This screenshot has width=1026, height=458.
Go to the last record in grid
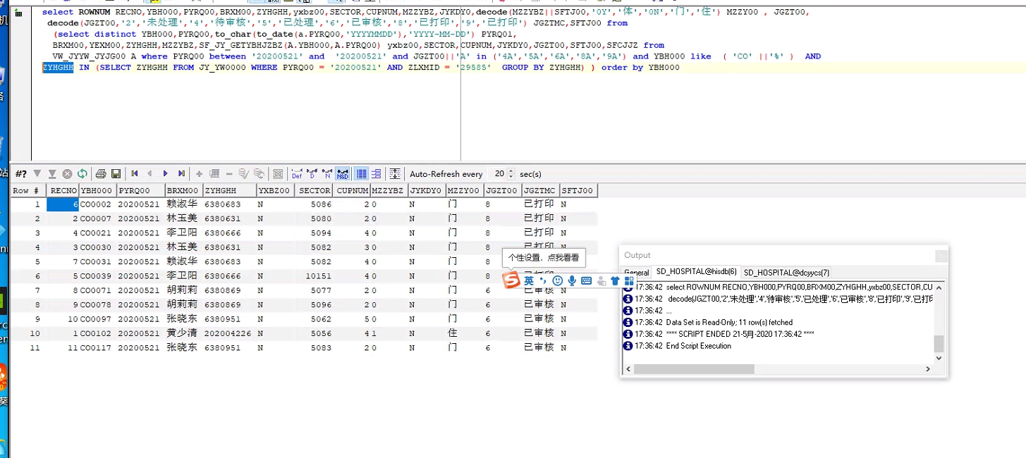point(181,174)
